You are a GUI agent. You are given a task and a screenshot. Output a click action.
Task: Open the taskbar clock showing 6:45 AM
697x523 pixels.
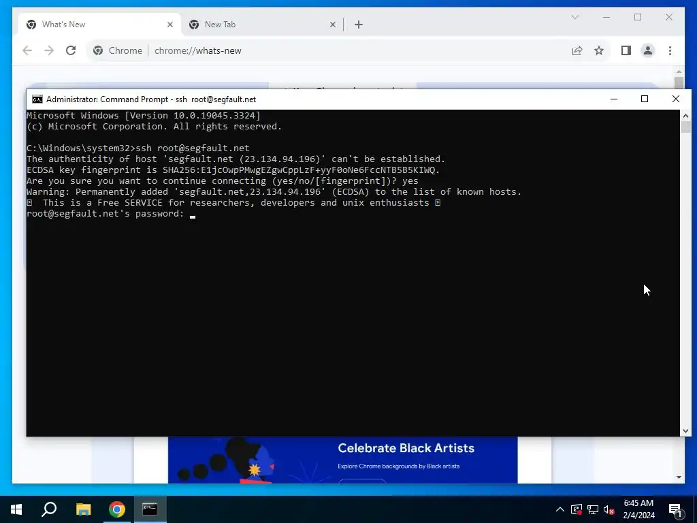(x=638, y=509)
